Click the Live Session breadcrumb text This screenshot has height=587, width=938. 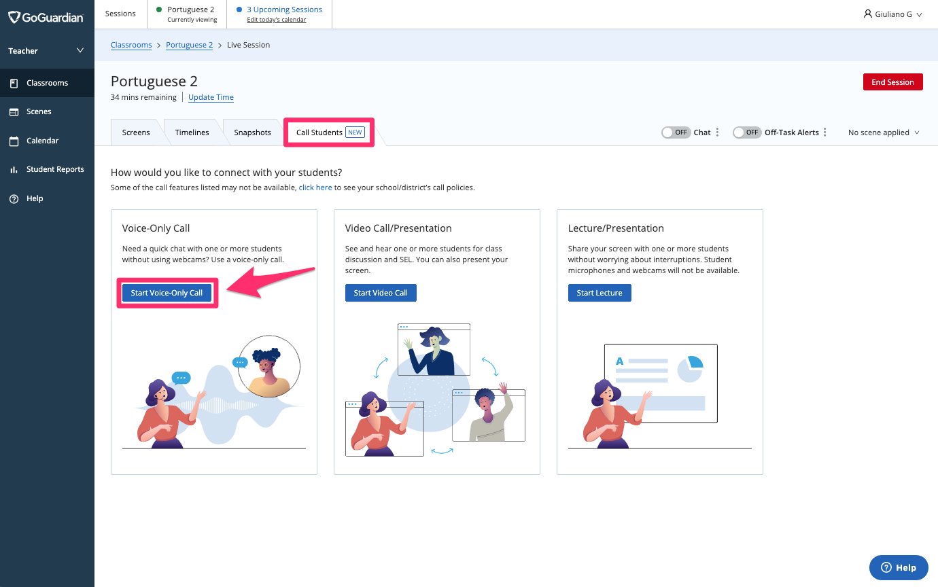coord(249,45)
